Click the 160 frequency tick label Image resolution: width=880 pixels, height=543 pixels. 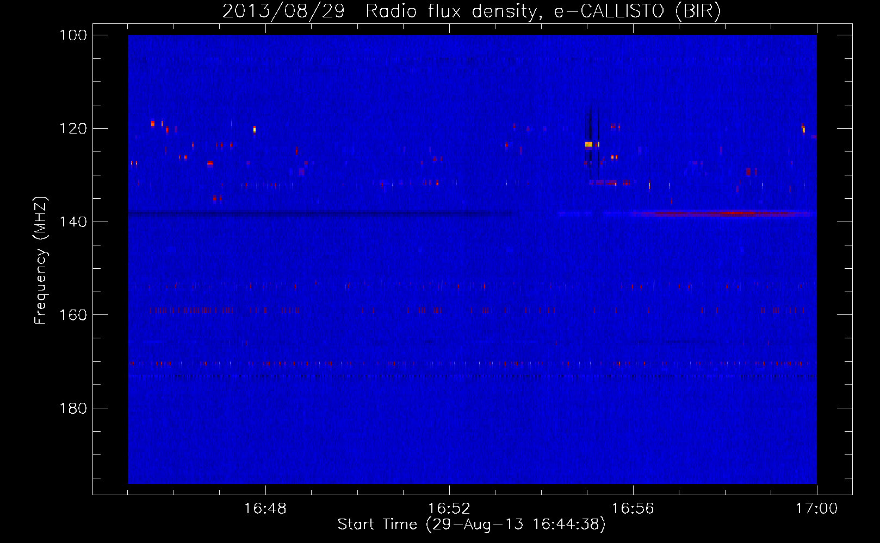[x=73, y=315]
